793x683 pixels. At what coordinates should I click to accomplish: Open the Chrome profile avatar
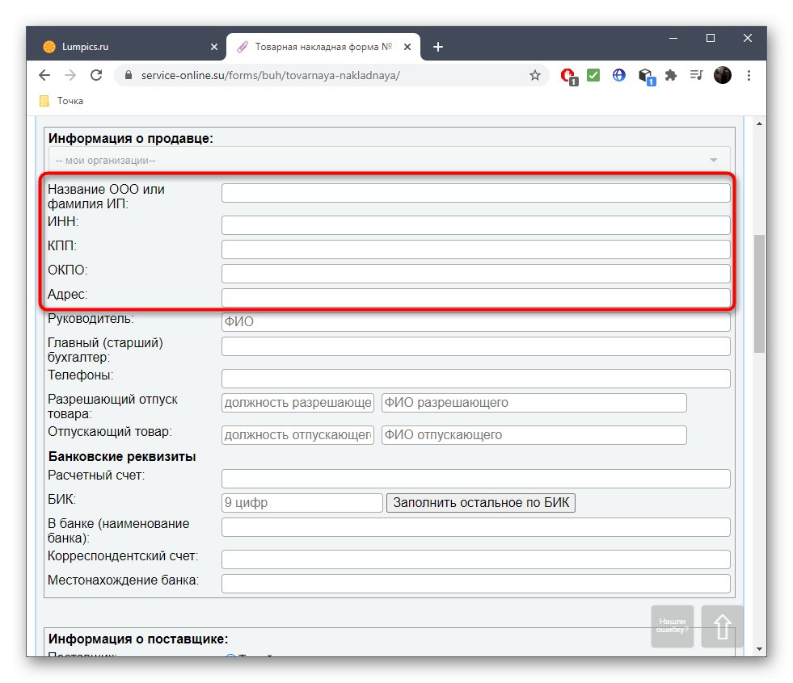pos(721,75)
